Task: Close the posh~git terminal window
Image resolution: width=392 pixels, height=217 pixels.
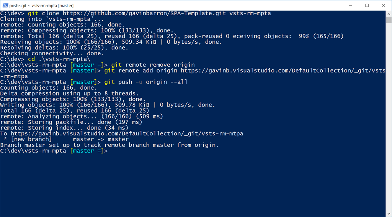Action: (x=383, y=5)
